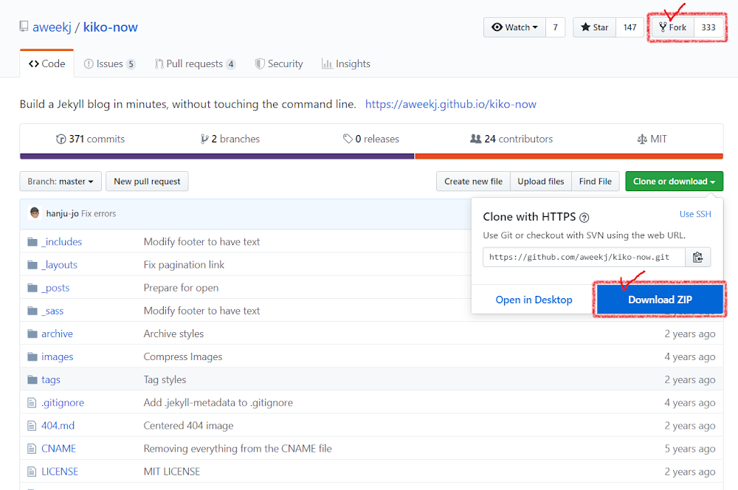Viewport: 738px width, 490px height.
Task: Open the _layouts folder name link
Action: 59,265
